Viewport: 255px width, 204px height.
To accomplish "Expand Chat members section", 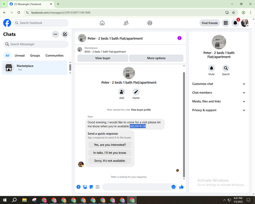I will (219, 93).
